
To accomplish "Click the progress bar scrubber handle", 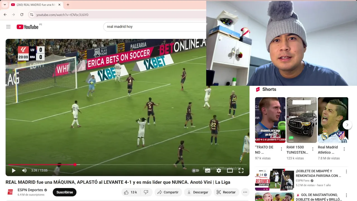I will click(75, 164).
